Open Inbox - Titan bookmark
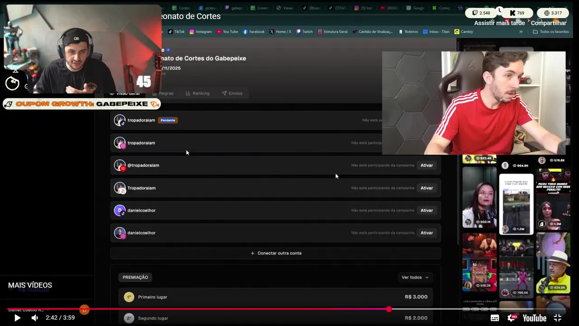This screenshot has width=579, height=326. pos(436,32)
